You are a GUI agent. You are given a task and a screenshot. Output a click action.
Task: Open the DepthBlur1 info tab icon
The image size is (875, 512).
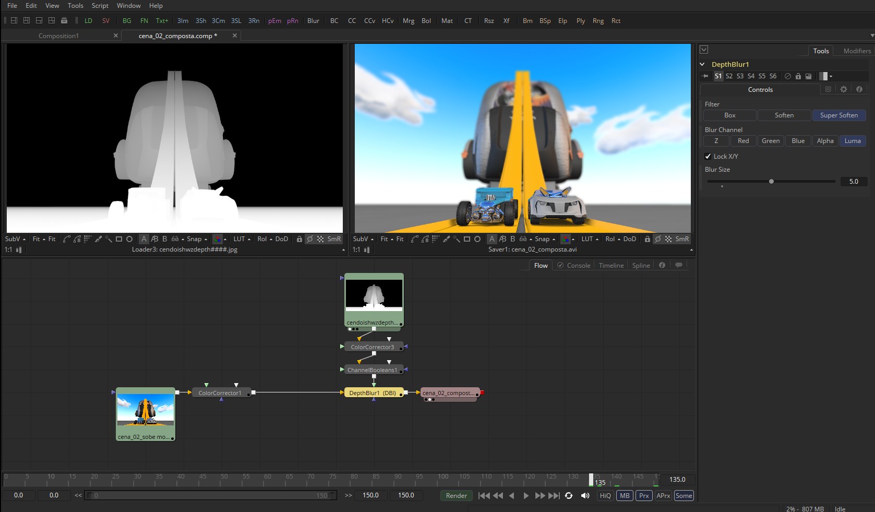pos(859,89)
